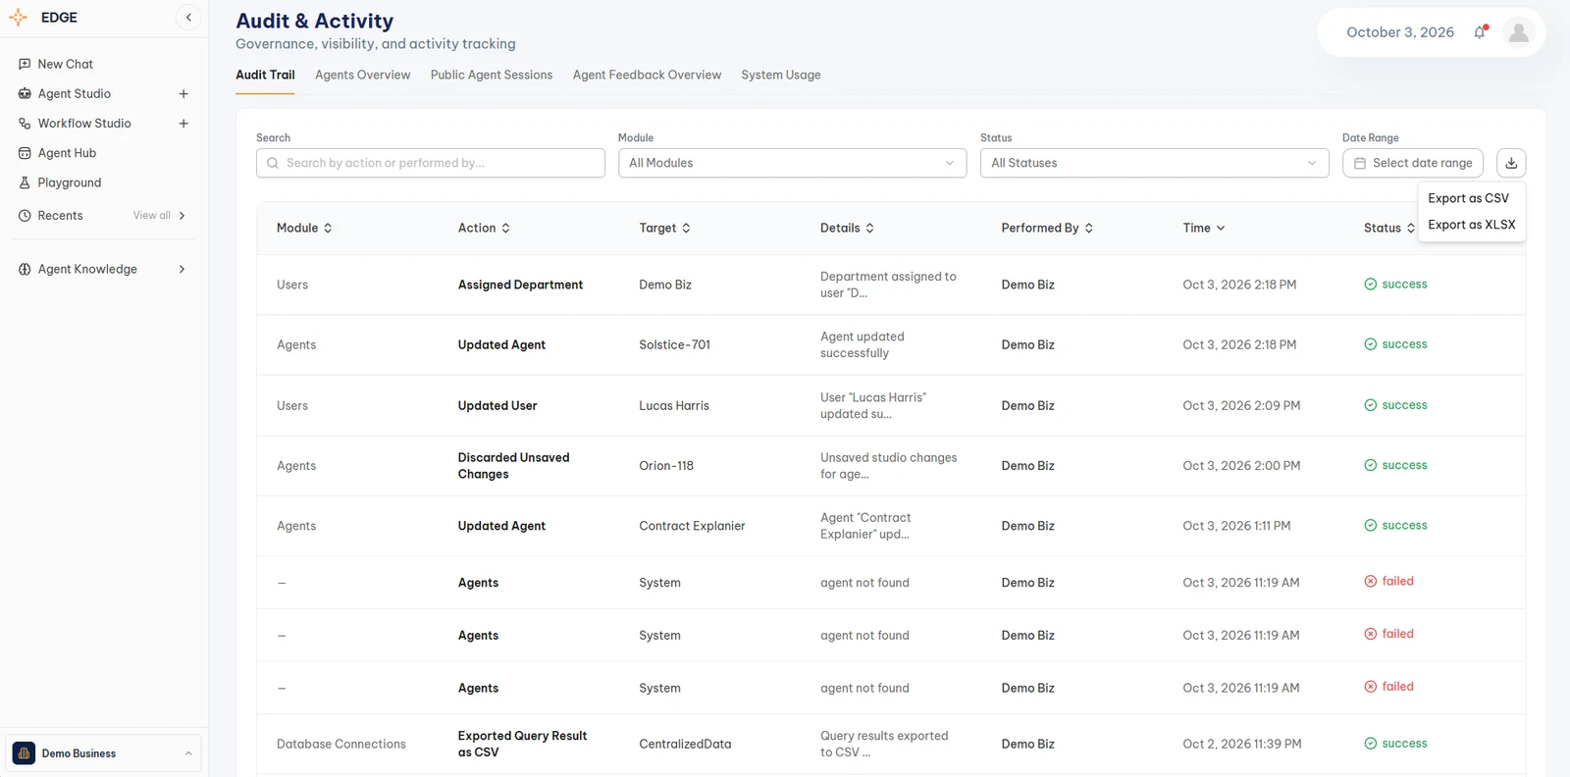1570x777 pixels.
Task: Sort table by Time column
Action: (x=1203, y=228)
